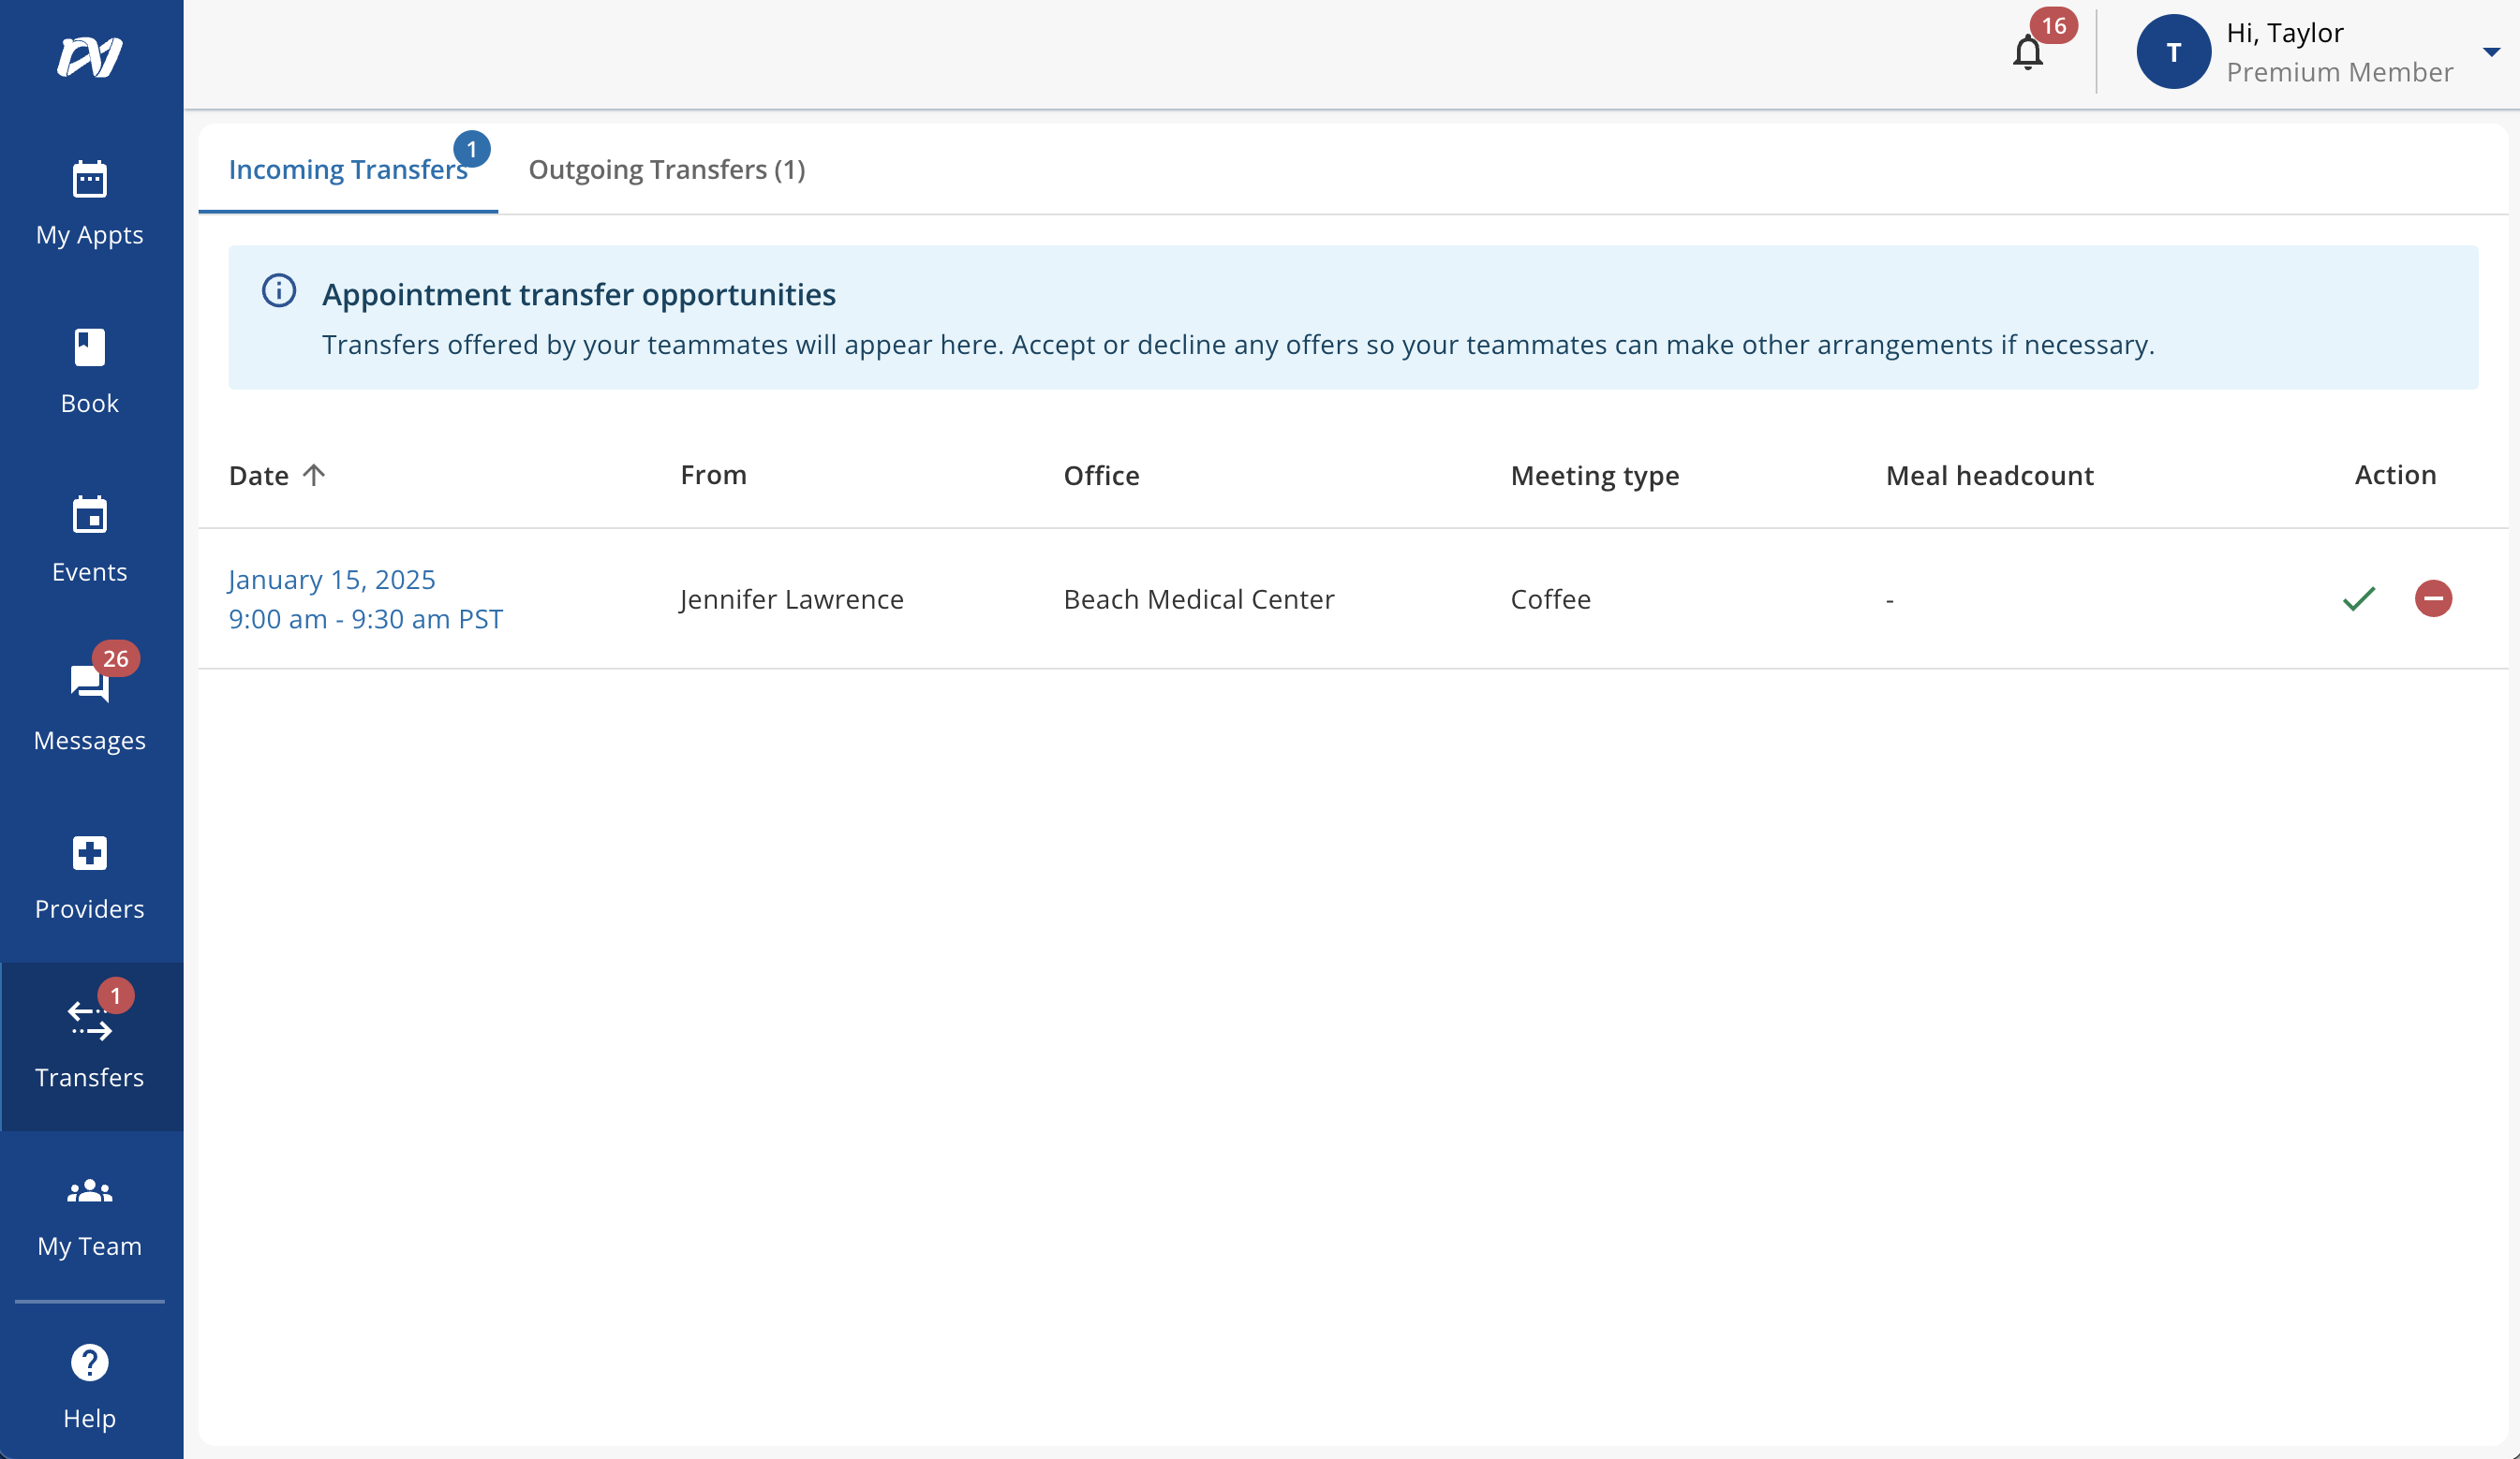Screen dimensions: 2520x1459
Task: Open Messages with 26 unread
Action: point(89,685)
